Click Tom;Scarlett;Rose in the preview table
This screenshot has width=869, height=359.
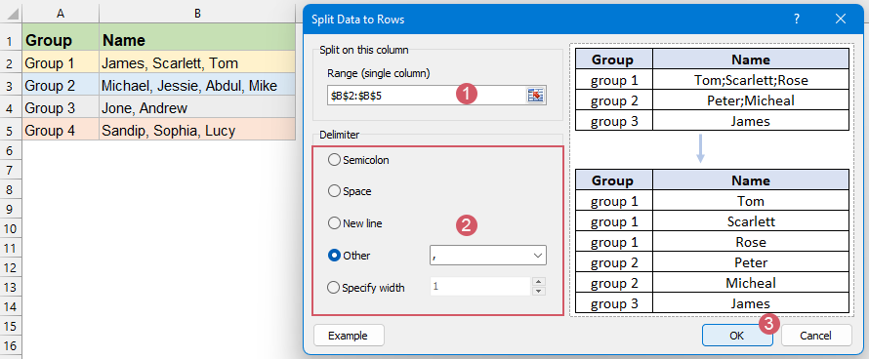pos(751,80)
